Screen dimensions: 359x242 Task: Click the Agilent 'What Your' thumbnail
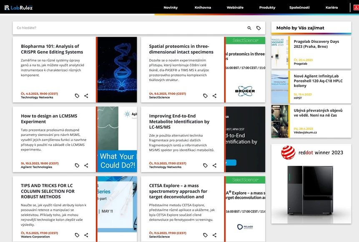117,139
